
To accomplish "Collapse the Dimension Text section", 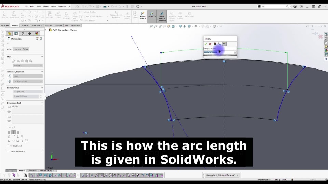I will point(42,103).
